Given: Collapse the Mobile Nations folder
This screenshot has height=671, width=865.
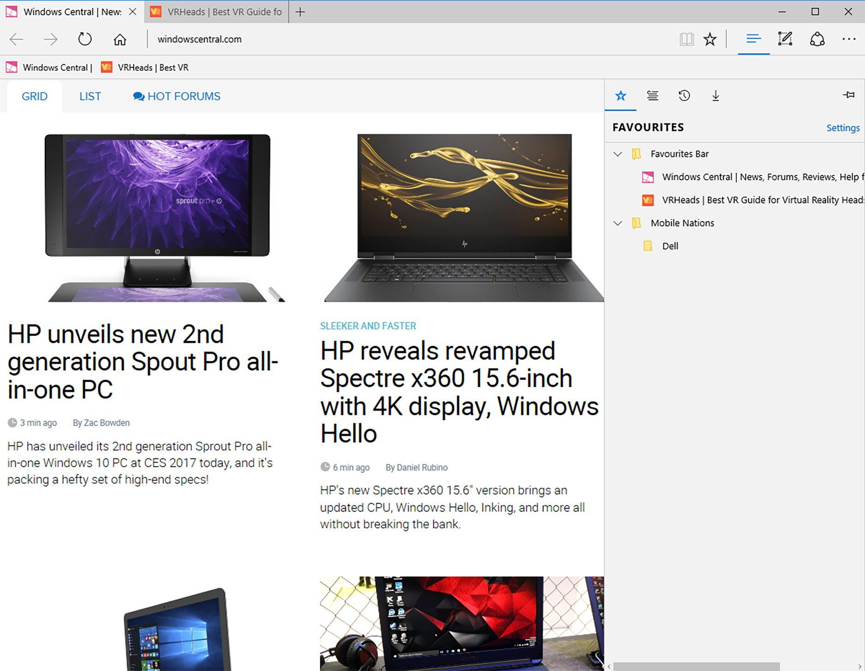Looking at the screenshot, I should click(x=618, y=223).
